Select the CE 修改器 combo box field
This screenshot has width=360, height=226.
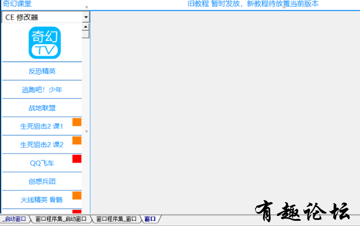tap(46, 17)
